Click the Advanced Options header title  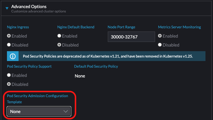29,6
